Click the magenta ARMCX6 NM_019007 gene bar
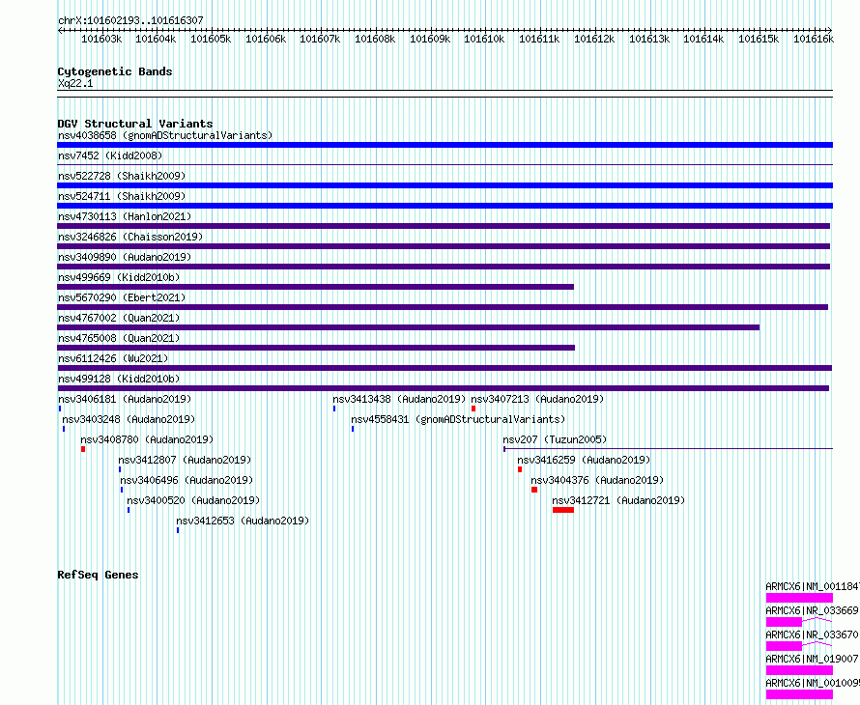 (799, 670)
